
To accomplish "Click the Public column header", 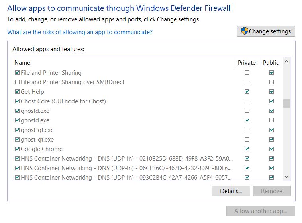I will (271, 62).
